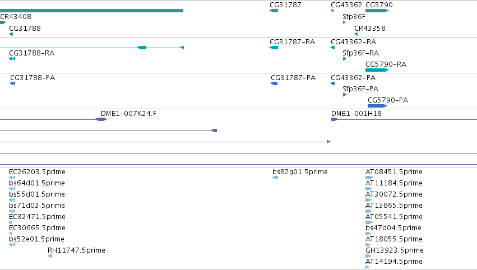
Task: Select the Sfp36F-PA protein arrow glyph
Action: [345, 95]
